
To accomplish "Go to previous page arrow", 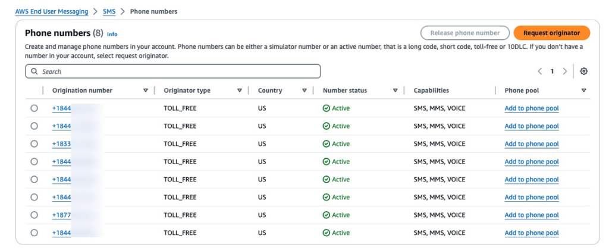I will point(539,71).
